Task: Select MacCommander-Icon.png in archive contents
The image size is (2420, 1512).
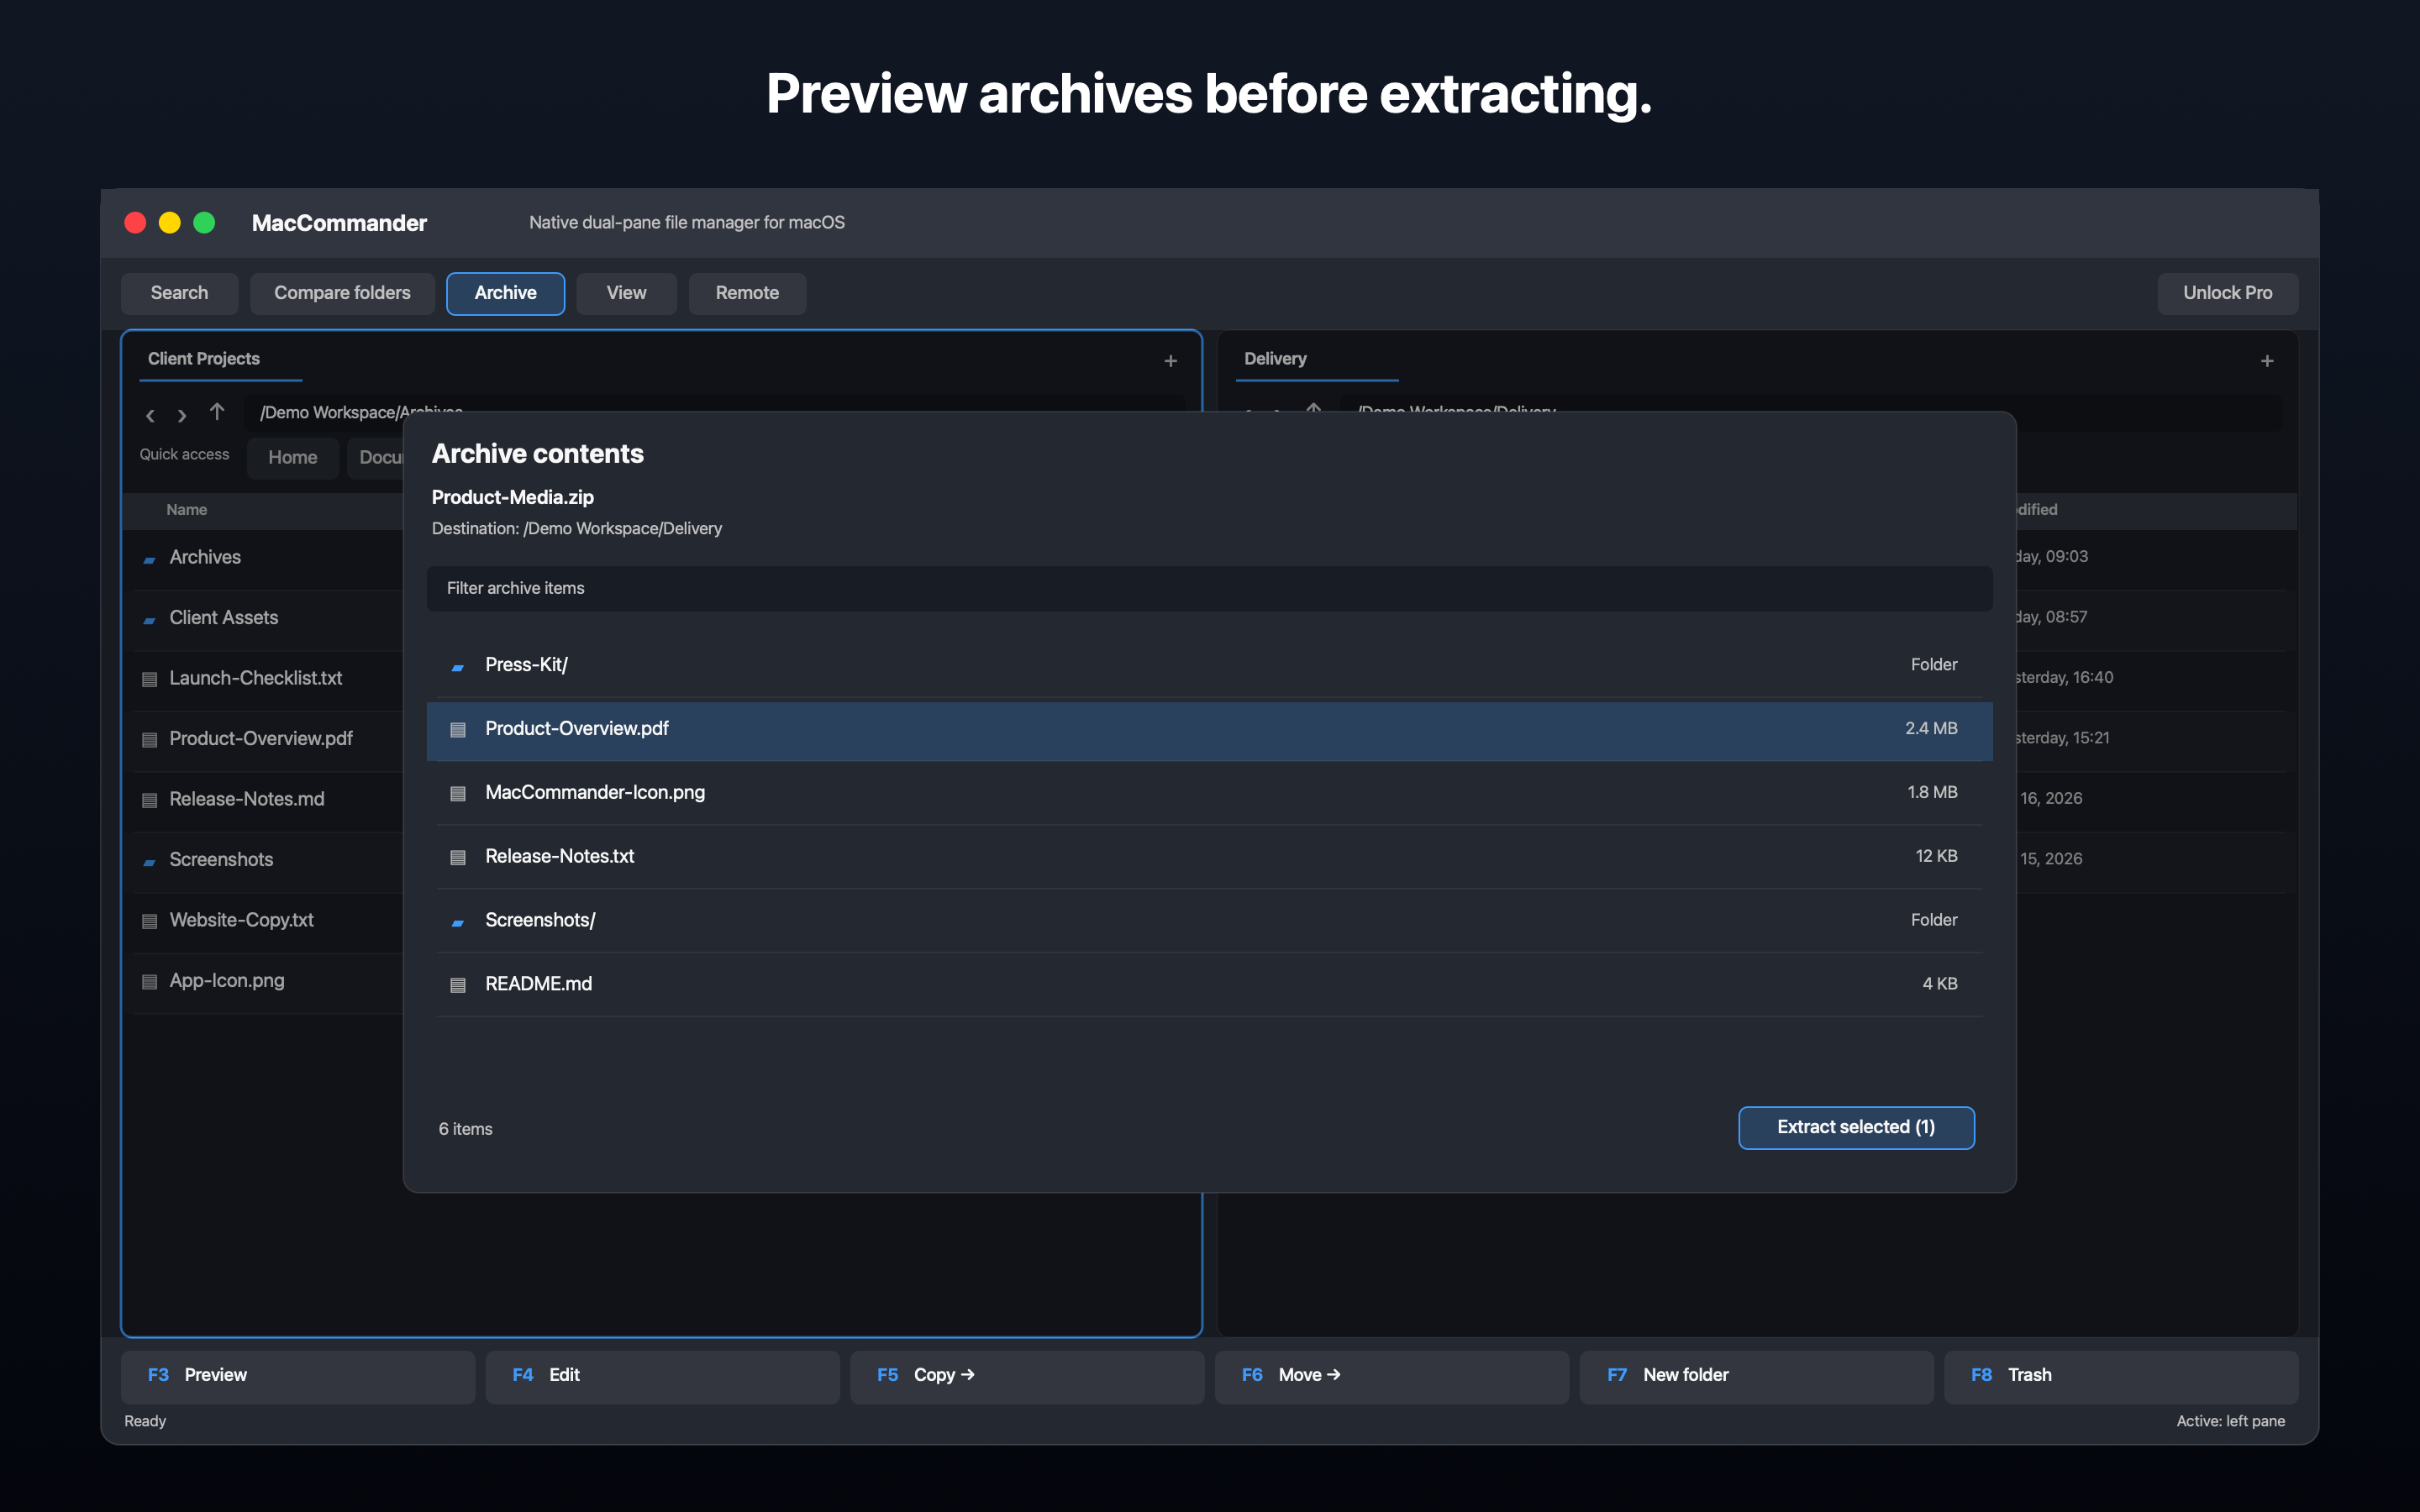Action: point(1209,794)
